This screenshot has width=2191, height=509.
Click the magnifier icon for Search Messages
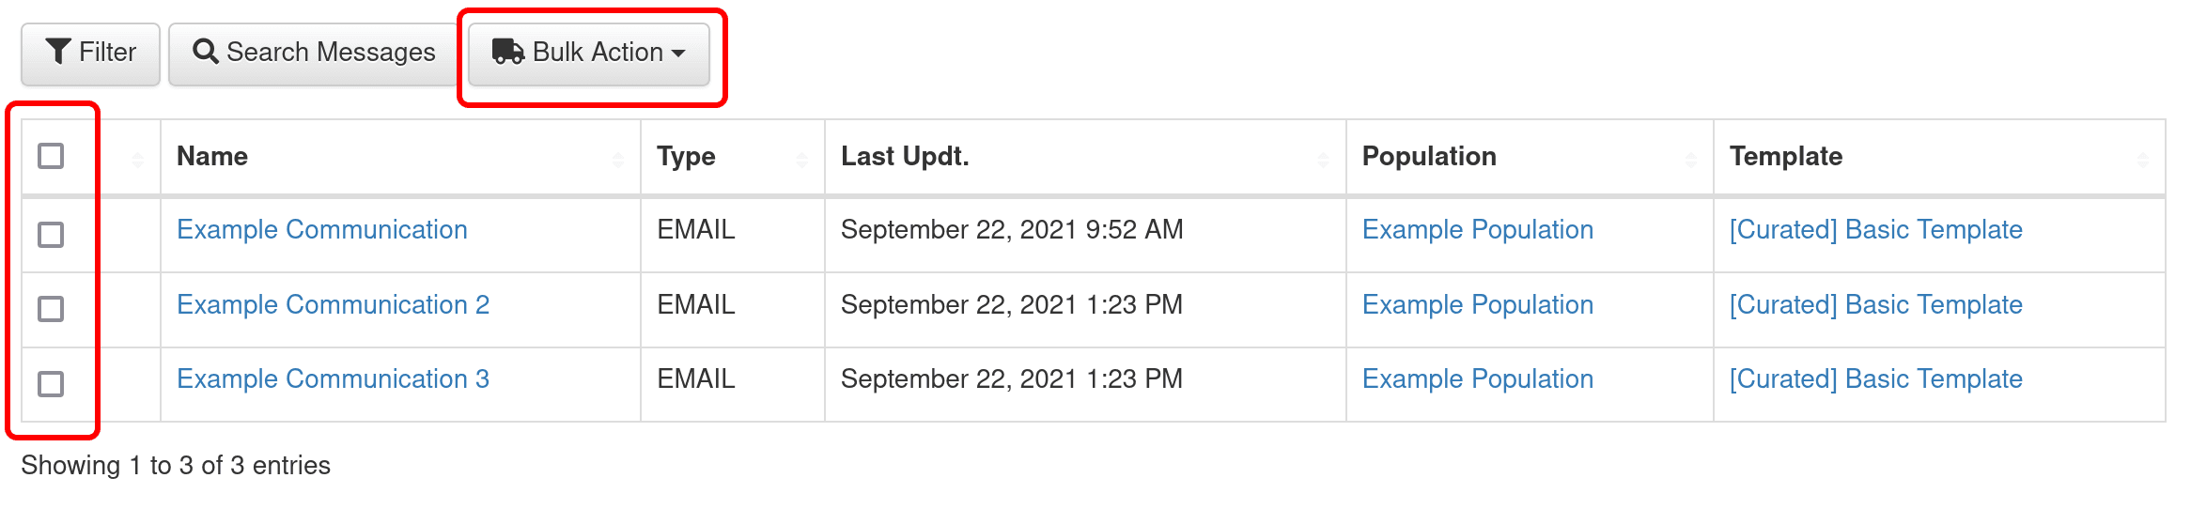coord(205,52)
